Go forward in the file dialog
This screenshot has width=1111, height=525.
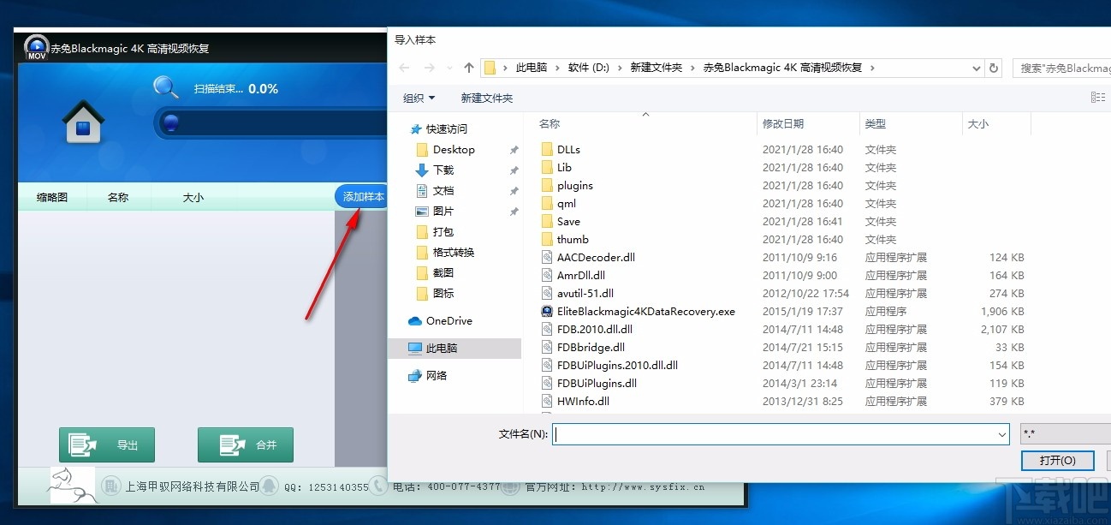tap(430, 68)
